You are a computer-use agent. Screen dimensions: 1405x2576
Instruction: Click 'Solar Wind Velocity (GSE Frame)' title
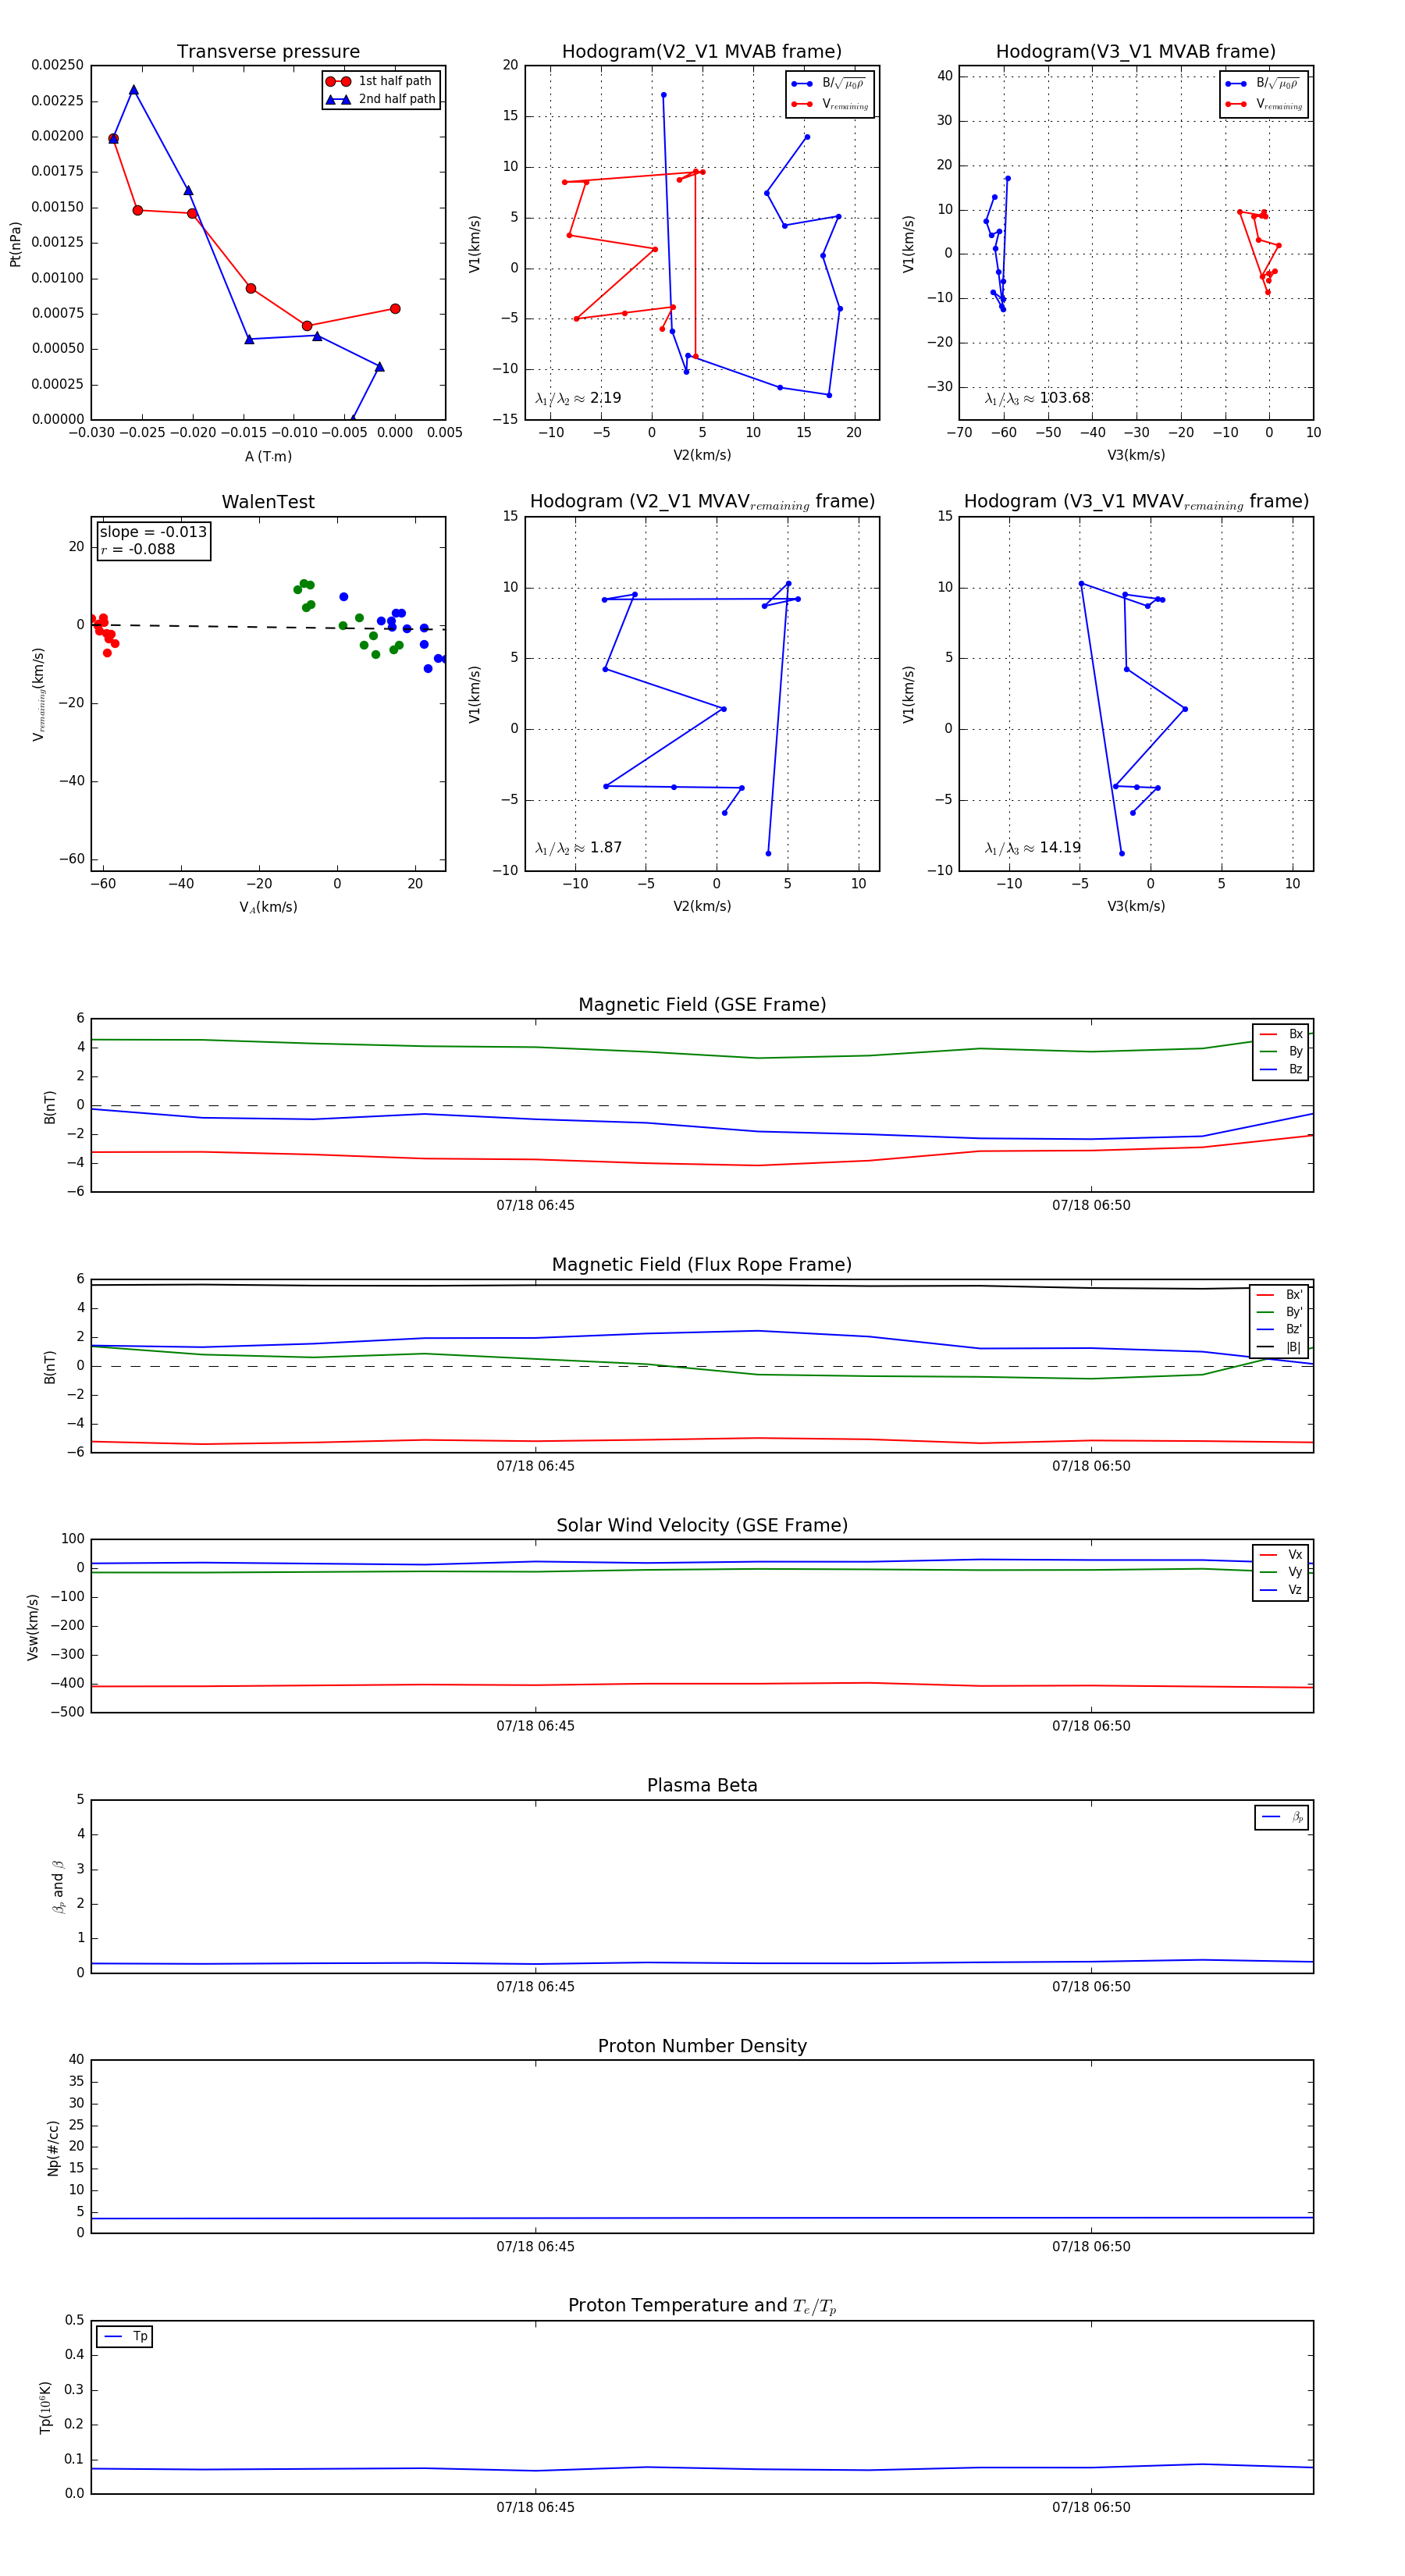pyautogui.click(x=702, y=1526)
